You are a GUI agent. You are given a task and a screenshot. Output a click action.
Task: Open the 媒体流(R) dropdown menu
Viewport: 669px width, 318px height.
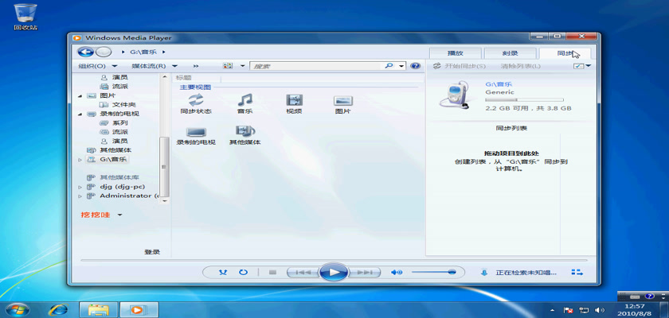[x=153, y=66]
